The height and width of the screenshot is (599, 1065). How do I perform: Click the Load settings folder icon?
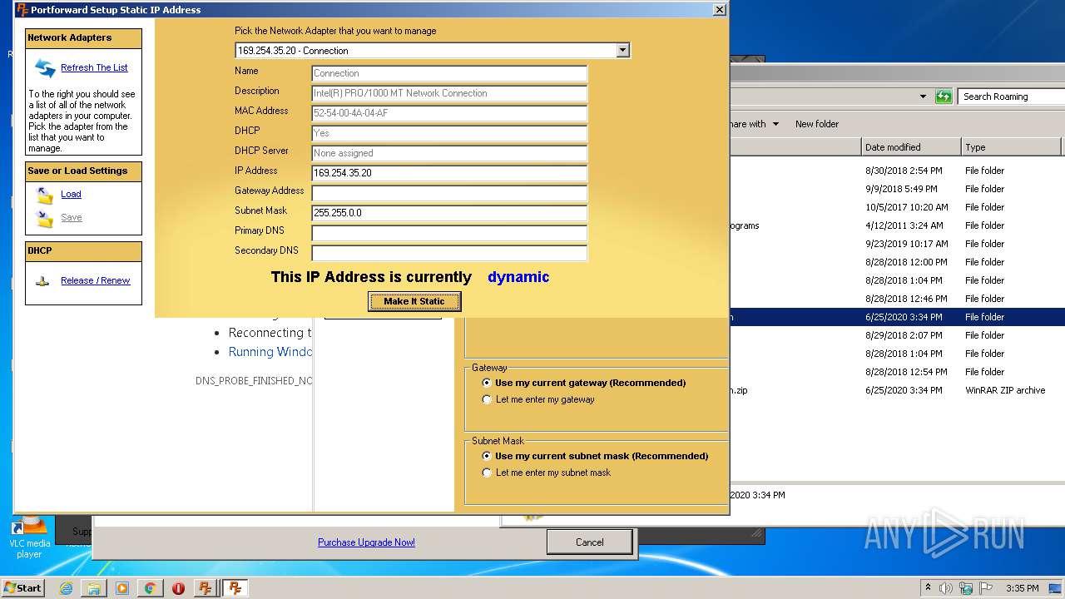(x=45, y=195)
